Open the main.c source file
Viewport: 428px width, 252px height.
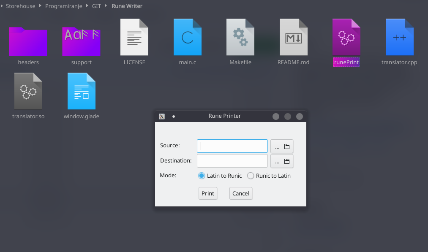pos(187,37)
